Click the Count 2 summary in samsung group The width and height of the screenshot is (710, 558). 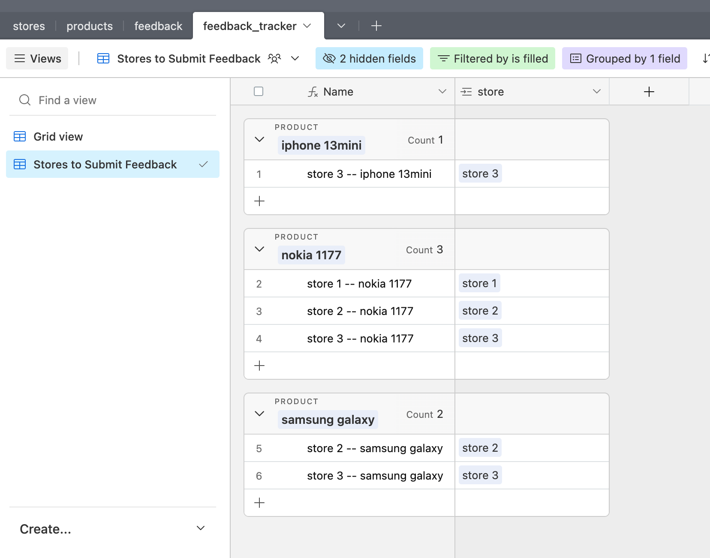click(x=424, y=414)
